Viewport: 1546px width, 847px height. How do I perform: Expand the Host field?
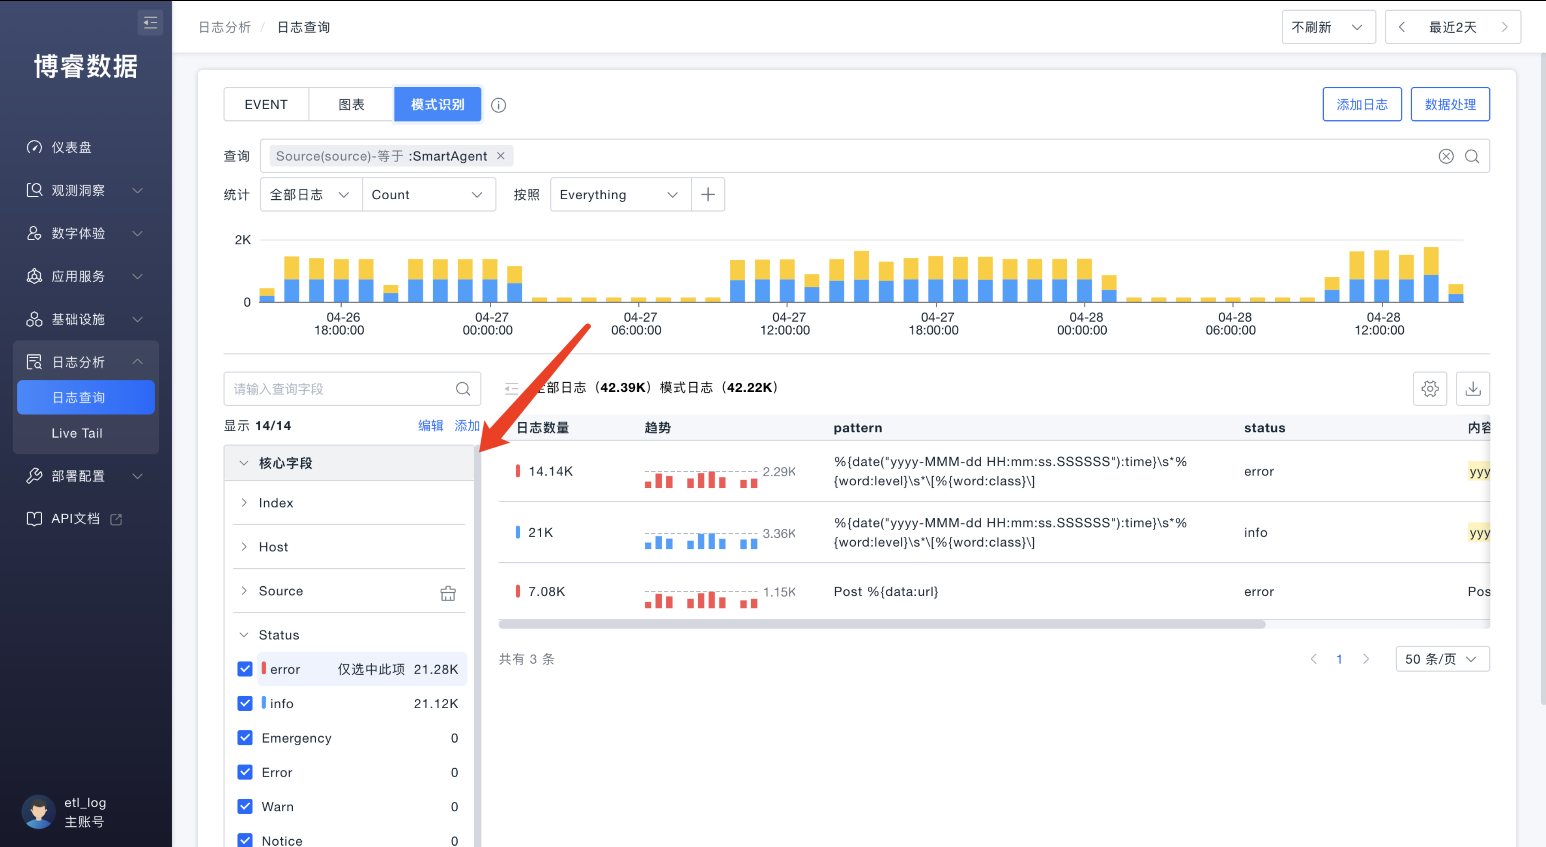click(x=244, y=546)
